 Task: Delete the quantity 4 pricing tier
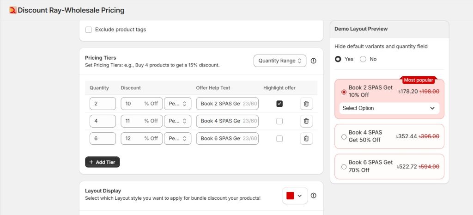[x=306, y=121]
